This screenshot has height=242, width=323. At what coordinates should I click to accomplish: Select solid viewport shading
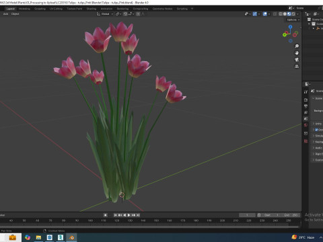(x=285, y=14)
